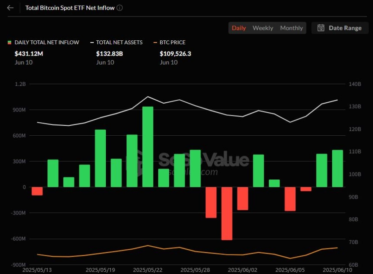Select the tallest green bar on 2025/05/22
Image resolution: width=373 pixels, height=274 pixels.
(148, 147)
